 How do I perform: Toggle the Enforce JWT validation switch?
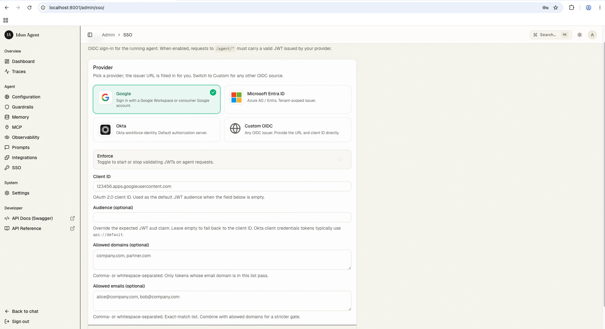pos(340,159)
